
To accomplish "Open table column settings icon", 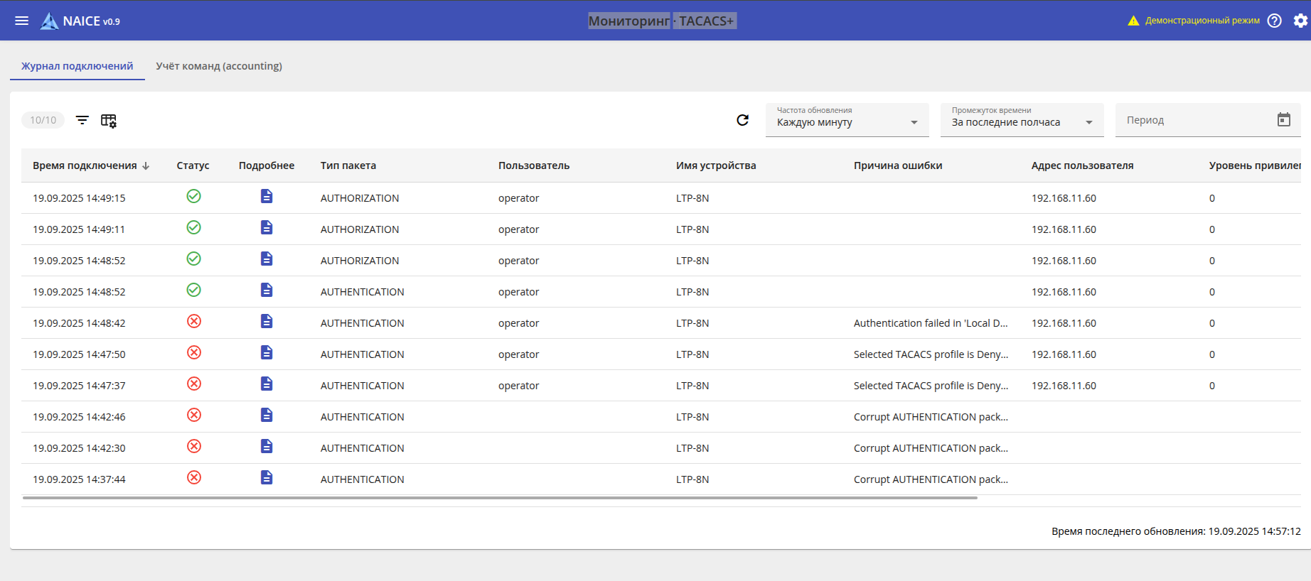I will pyautogui.click(x=109, y=121).
